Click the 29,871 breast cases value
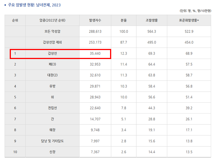This screenshot has width=216, height=161. 95,86
